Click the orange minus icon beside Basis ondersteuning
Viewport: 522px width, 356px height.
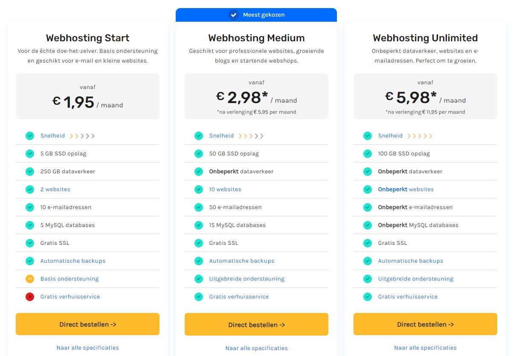point(30,279)
